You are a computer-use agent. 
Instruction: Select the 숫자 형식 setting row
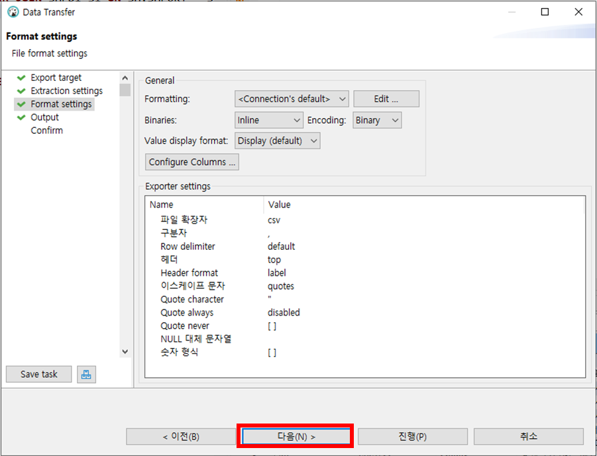coord(180,353)
